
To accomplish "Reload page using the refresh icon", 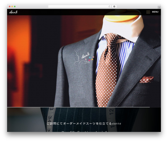I will [109, 6].
